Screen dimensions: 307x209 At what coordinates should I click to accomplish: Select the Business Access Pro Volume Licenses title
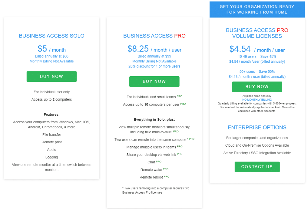tap(257, 33)
